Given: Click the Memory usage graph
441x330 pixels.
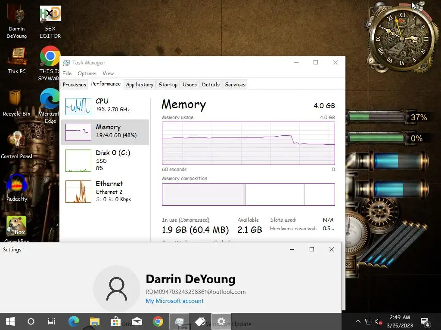Looking at the screenshot, I should tap(248, 143).
